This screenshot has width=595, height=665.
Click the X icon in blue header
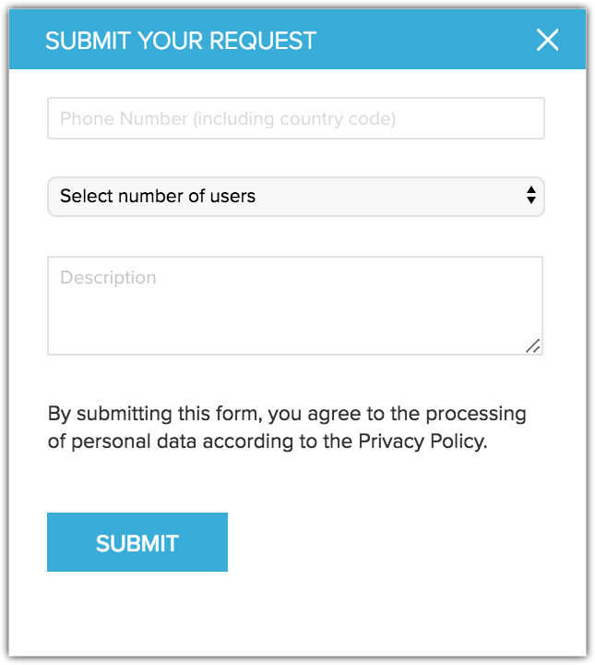coord(547,40)
